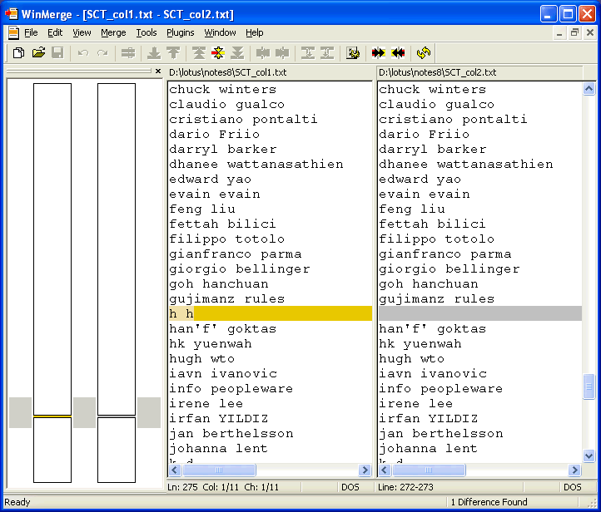Click 'chuck winters' in the left pane
The image size is (601, 512).
[x=223, y=90]
